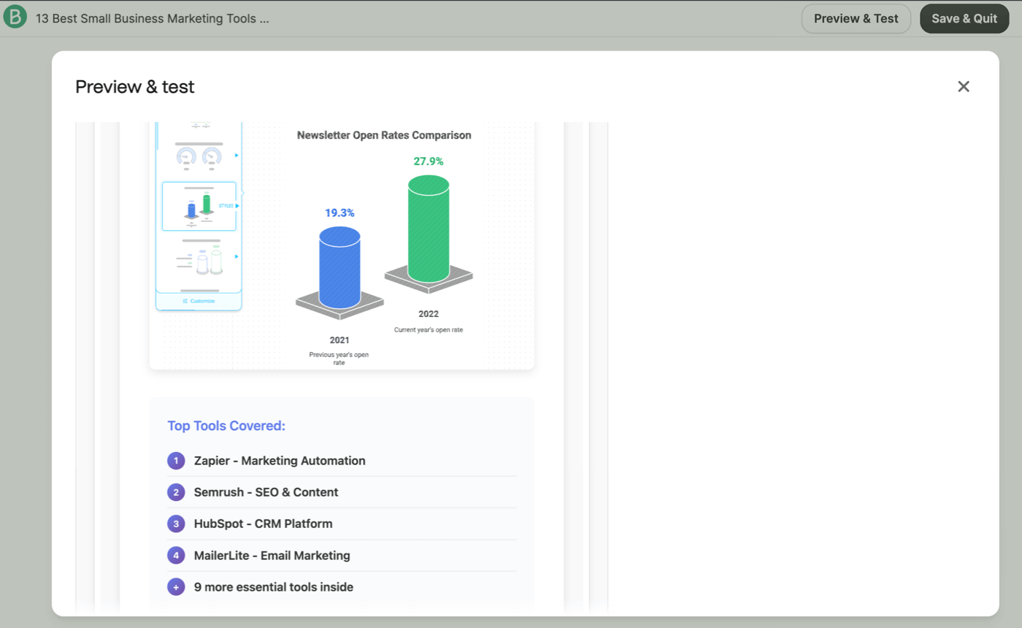Click the '2022' year label
Screen dimensions: 1022x628
429,314
